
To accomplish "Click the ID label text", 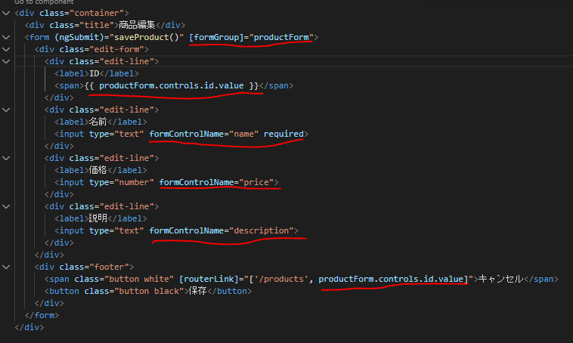I will pos(94,73).
